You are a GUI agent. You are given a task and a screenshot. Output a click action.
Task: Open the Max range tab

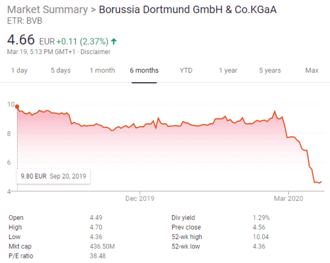coord(312,70)
